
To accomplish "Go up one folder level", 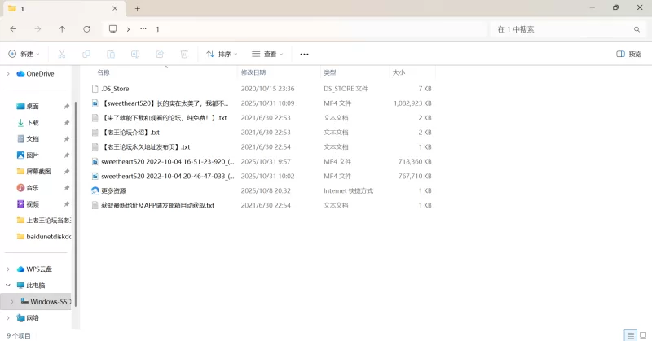I will (62, 28).
